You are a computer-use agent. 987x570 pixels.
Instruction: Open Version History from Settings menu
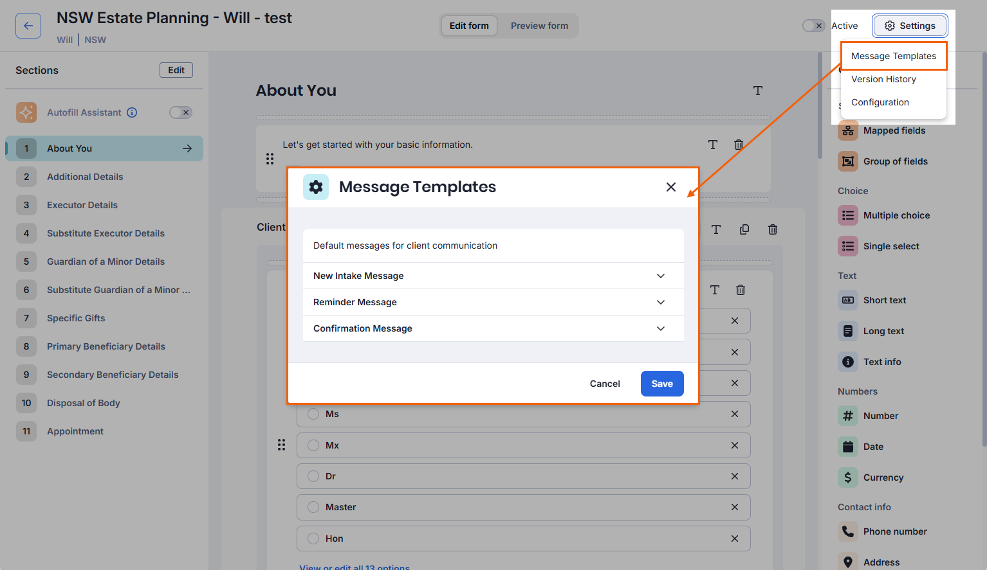883,79
